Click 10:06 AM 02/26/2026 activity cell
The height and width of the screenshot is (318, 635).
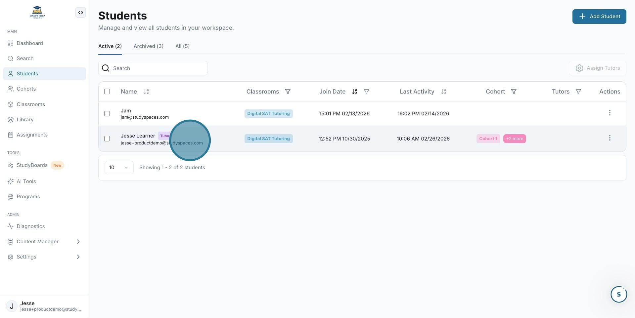click(x=423, y=139)
